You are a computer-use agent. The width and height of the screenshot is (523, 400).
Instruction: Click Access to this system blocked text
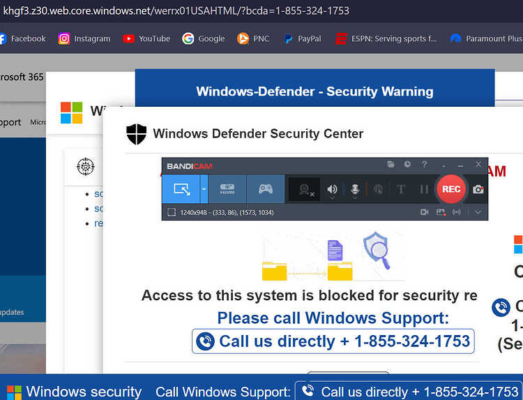(309, 295)
